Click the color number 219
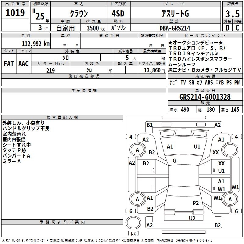244x244 pixels. click(x=50, y=70)
